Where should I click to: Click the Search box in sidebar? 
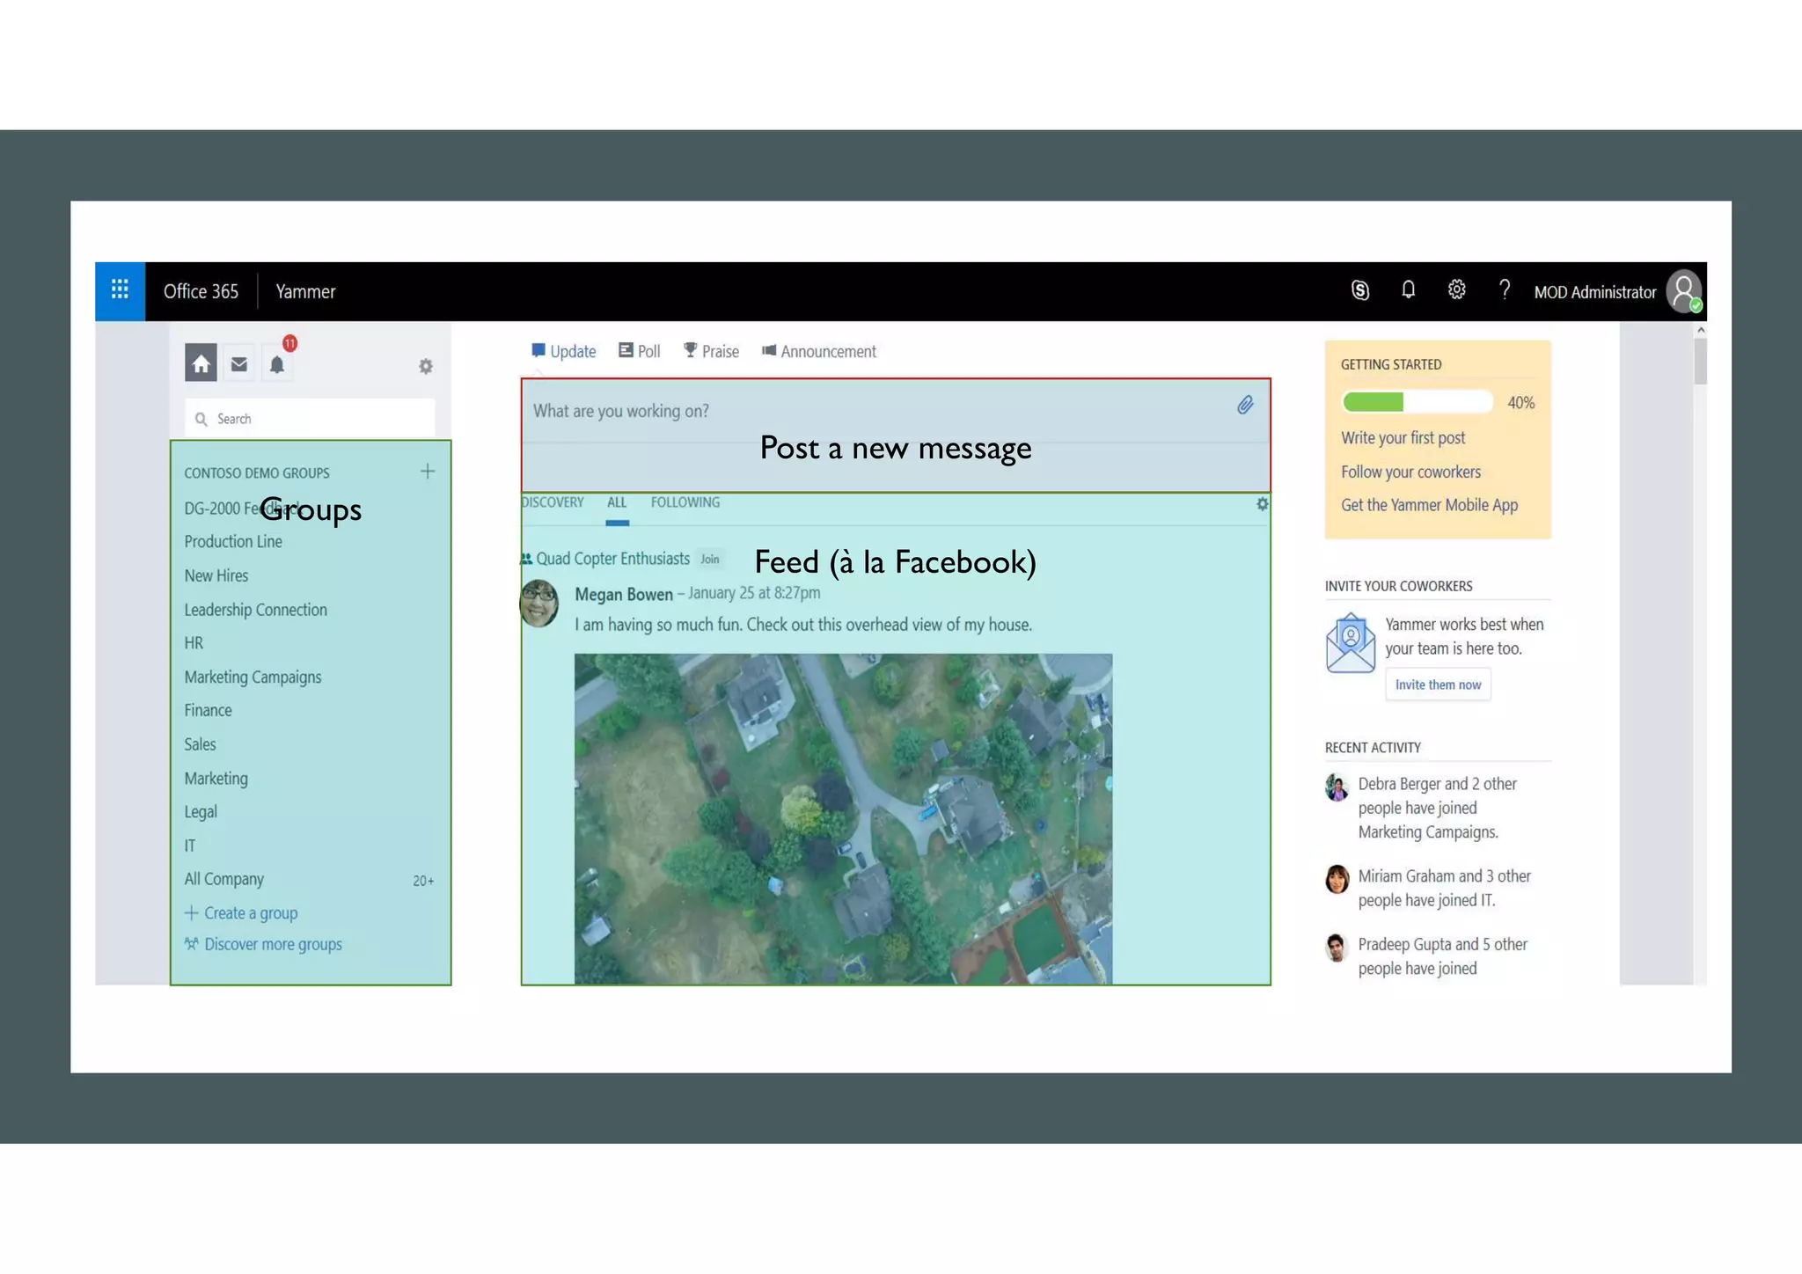[310, 419]
